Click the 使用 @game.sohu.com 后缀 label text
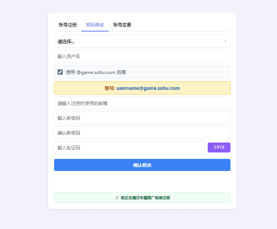This screenshot has height=229, width=277. (98, 72)
